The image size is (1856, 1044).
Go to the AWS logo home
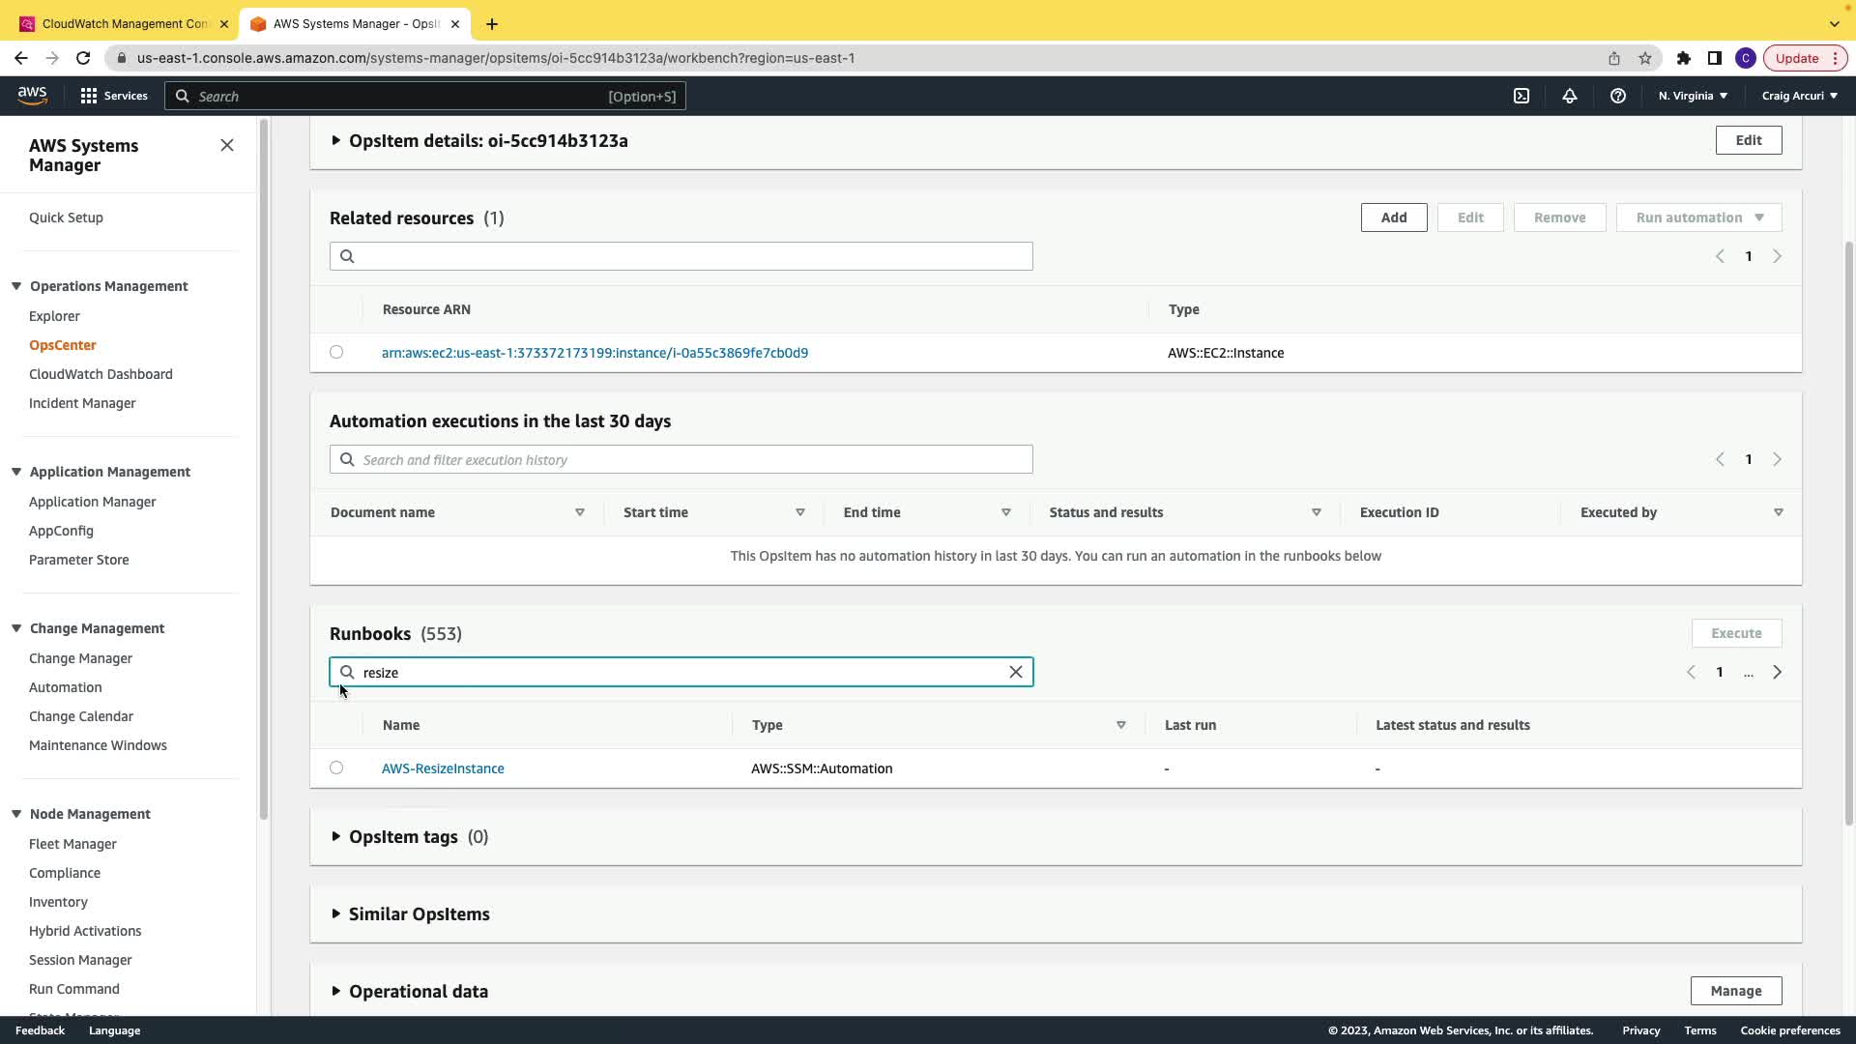[x=32, y=95]
